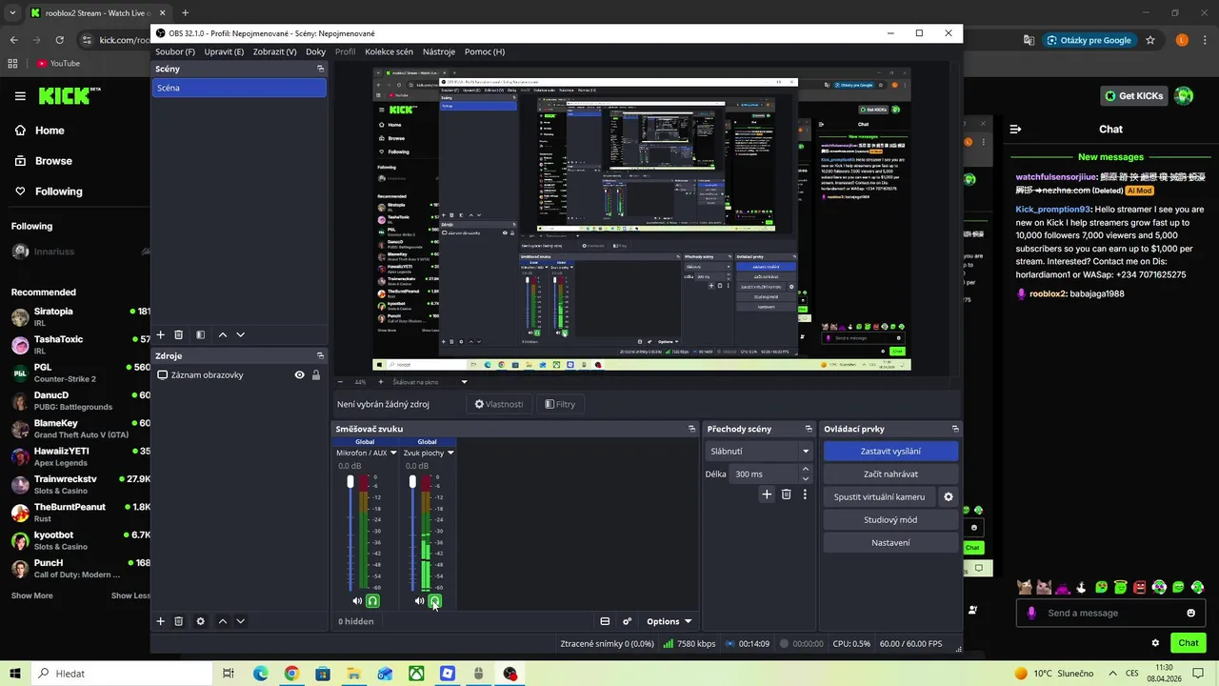Open the Soubor (F) menu
The width and height of the screenshot is (1219, 686).
pos(175,51)
